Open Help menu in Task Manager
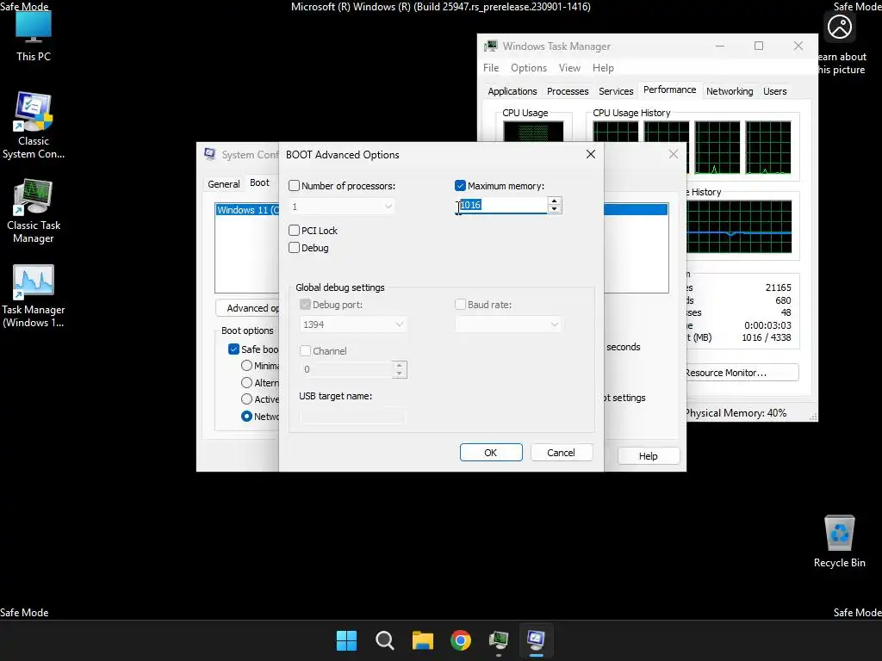Image resolution: width=882 pixels, height=661 pixels. [603, 67]
